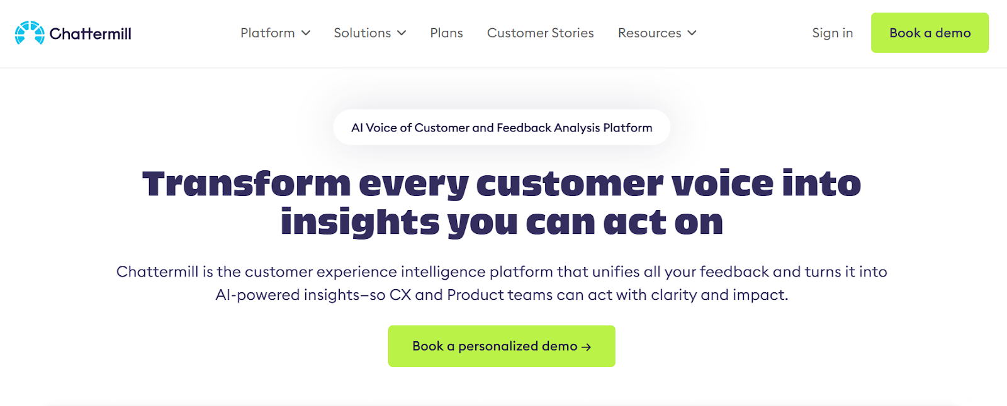The image size is (1007, 406).
Task: Click the Sign in link
Action: pyautogui.click(x=832, y=33)
